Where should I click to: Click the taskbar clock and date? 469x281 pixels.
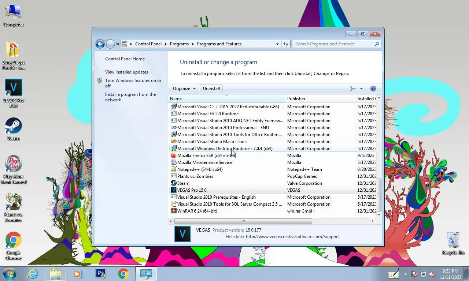click(x=450, y=274)
